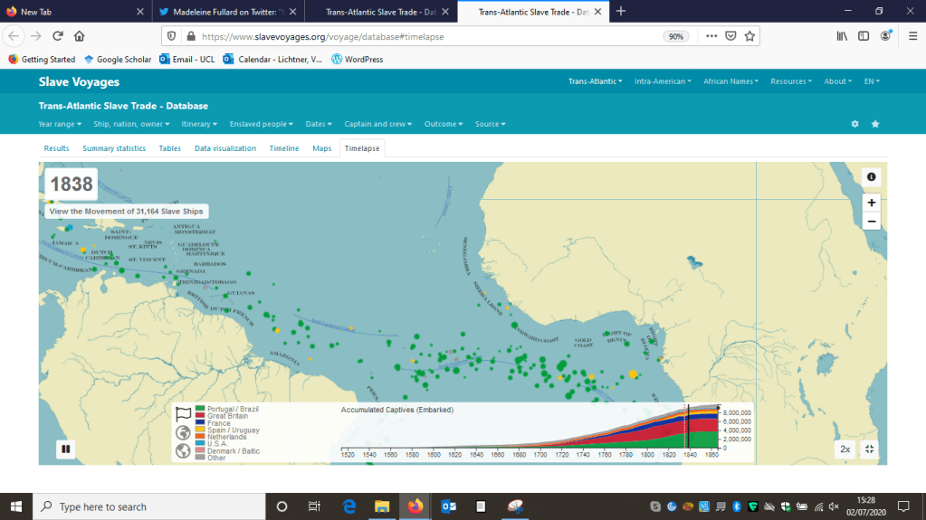This screenshot has width=926, height=520.
Task: Click the map info icon
Action: click(x=871, y=177)
